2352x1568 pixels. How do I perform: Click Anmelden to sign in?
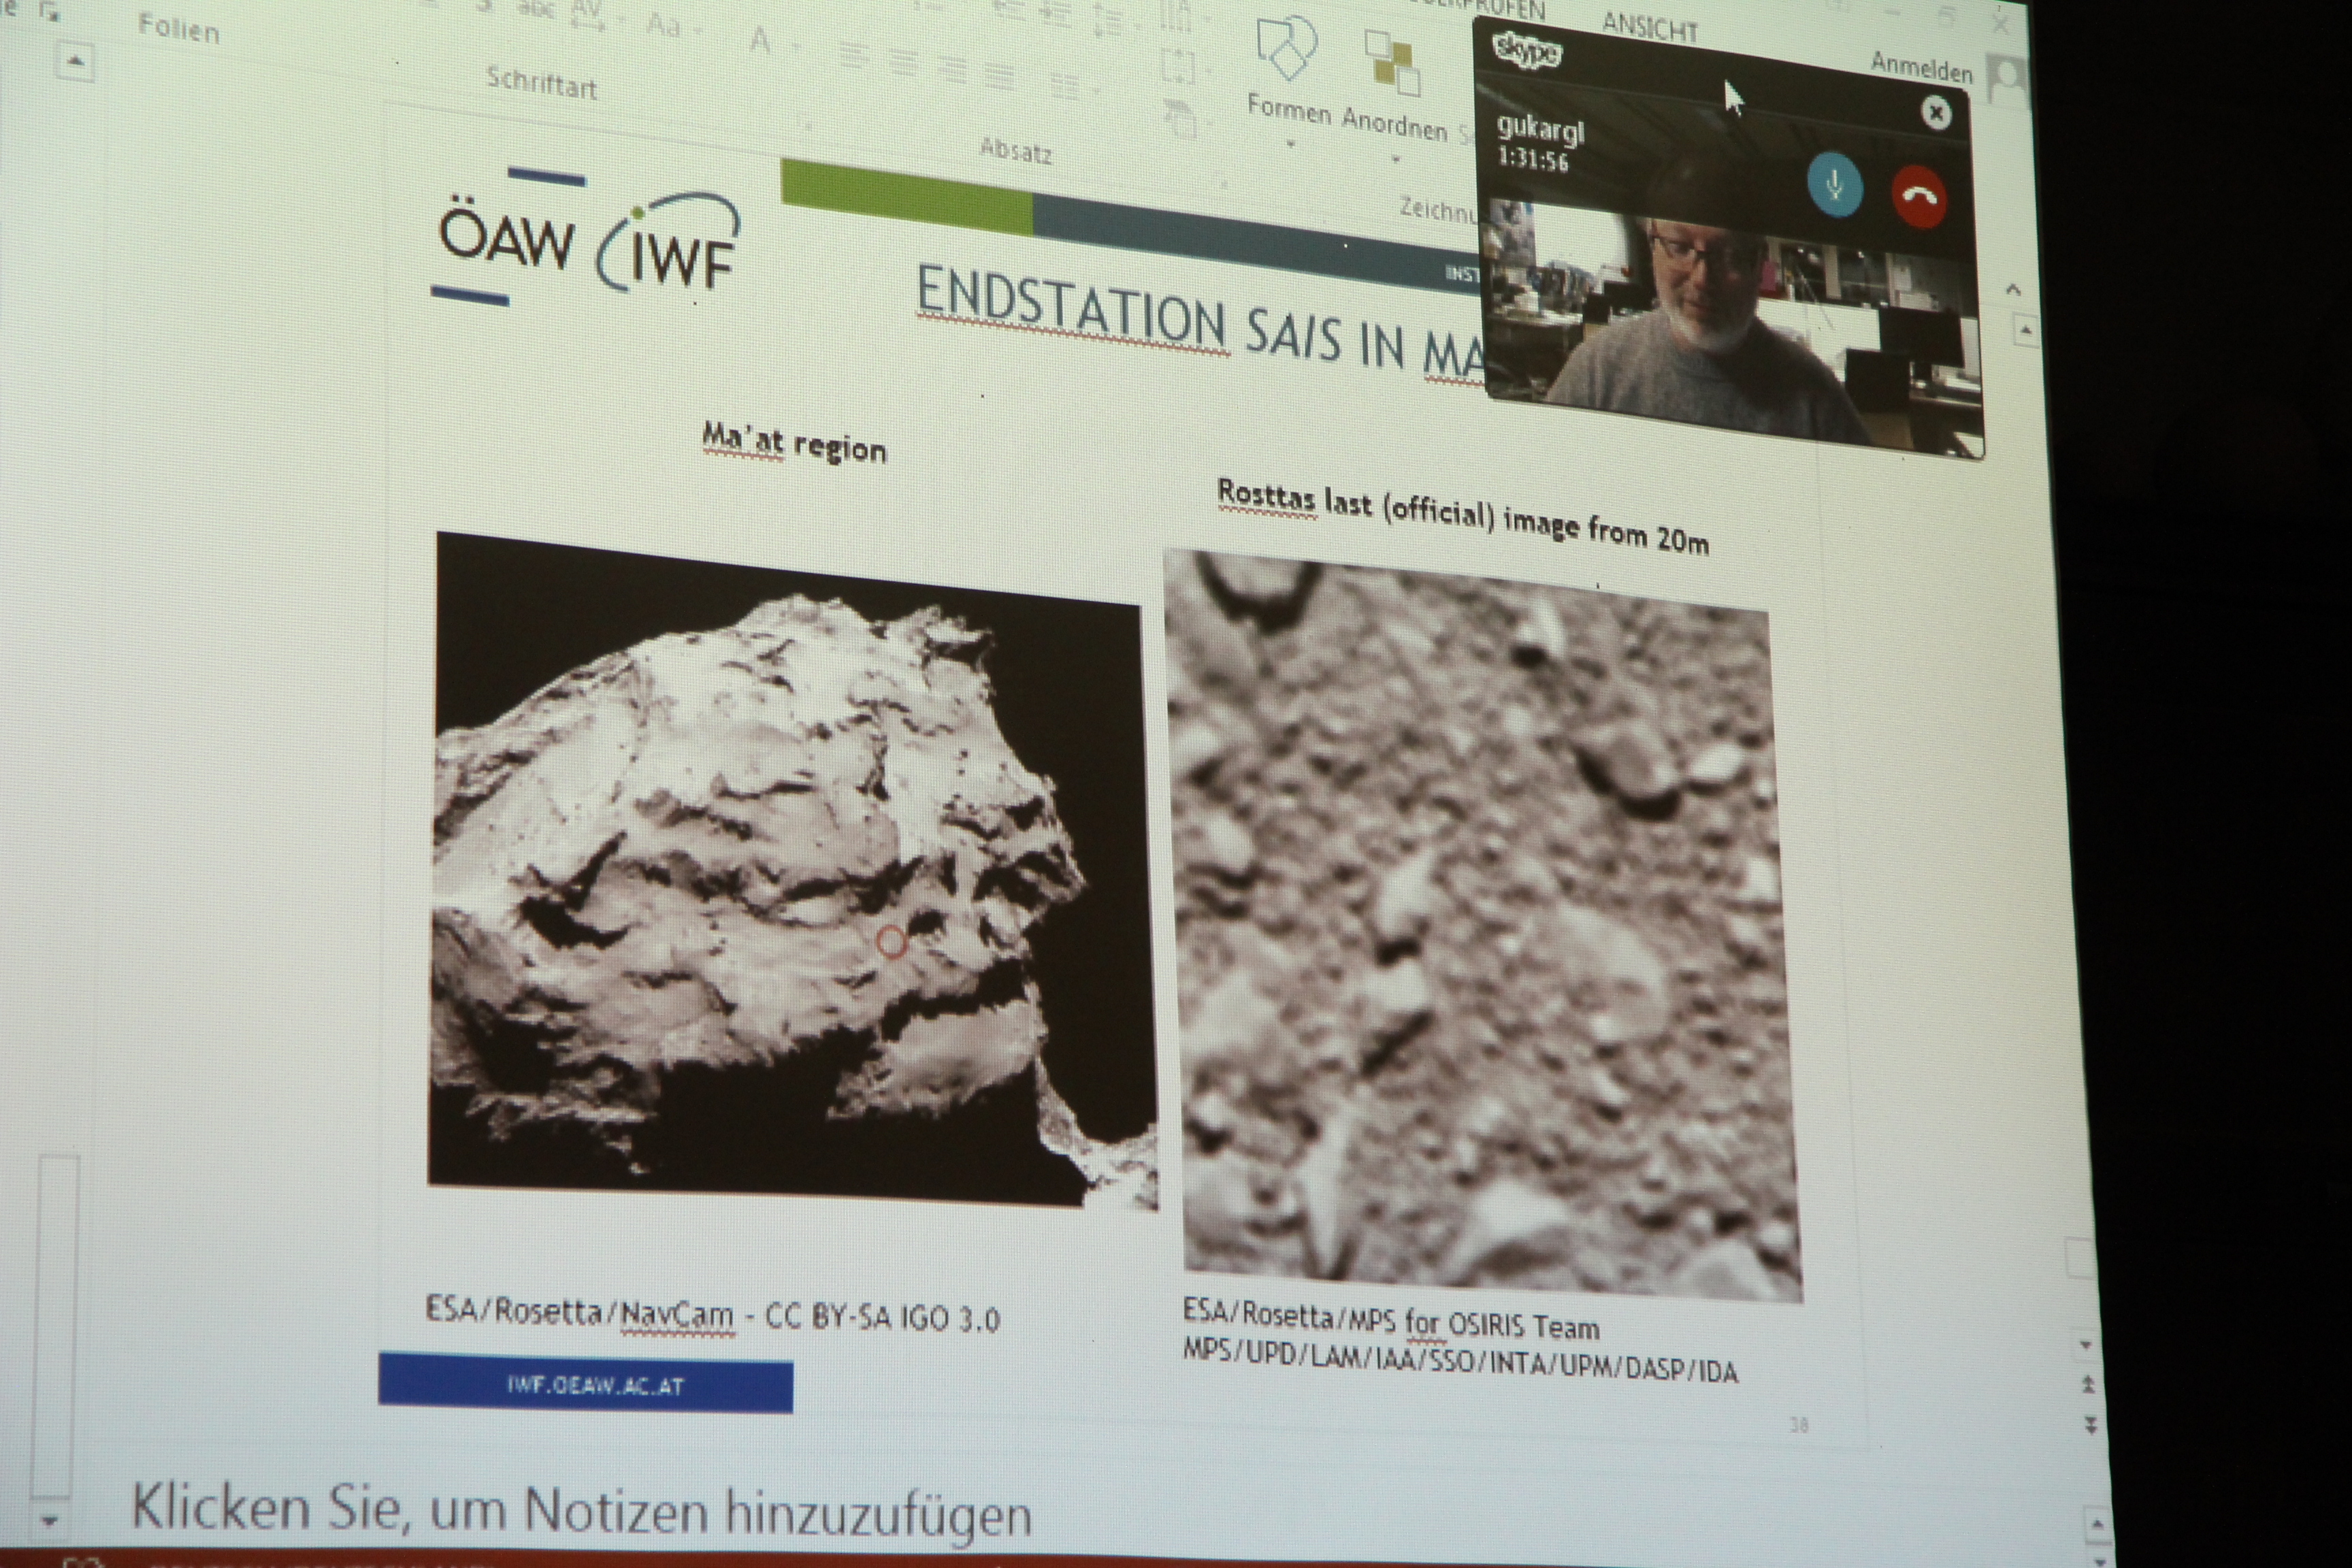[x=1921, y=67]
